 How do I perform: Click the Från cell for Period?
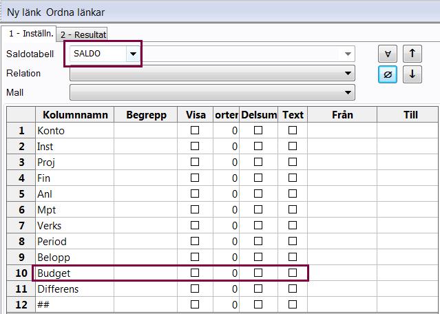click(x=342, y=241)
